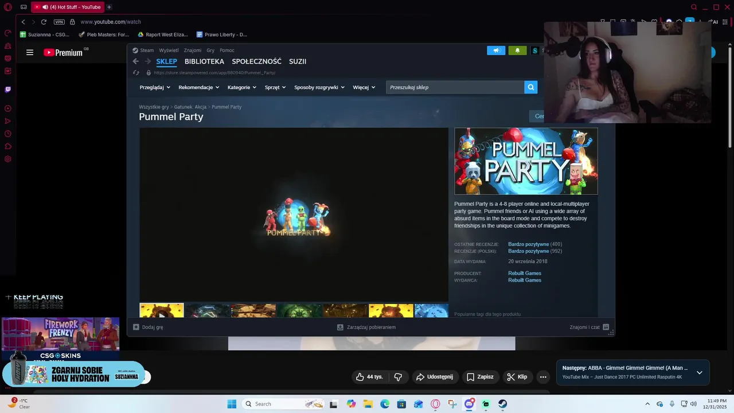The image size is (734, 413).
Task: Open Gatunek: Akcja breadcrumb link
Action: pyautogui.click(x=190, y=107)
